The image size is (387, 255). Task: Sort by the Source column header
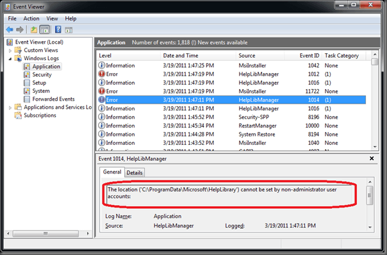pos(260,56)
